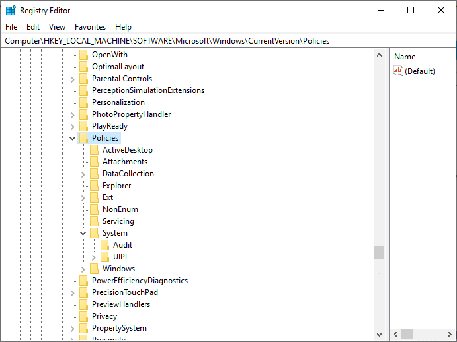Open the View menu
The width and height of the screenshot is (457, 342).
57,27
